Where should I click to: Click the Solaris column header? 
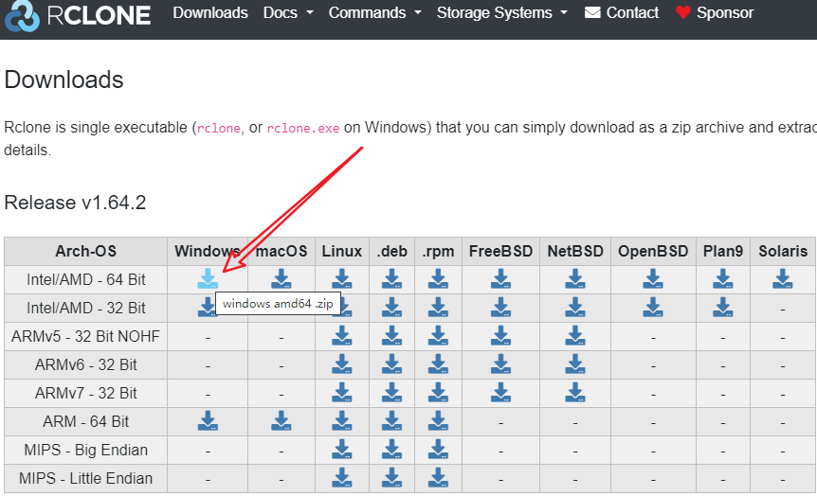click(x=783, y=252)
